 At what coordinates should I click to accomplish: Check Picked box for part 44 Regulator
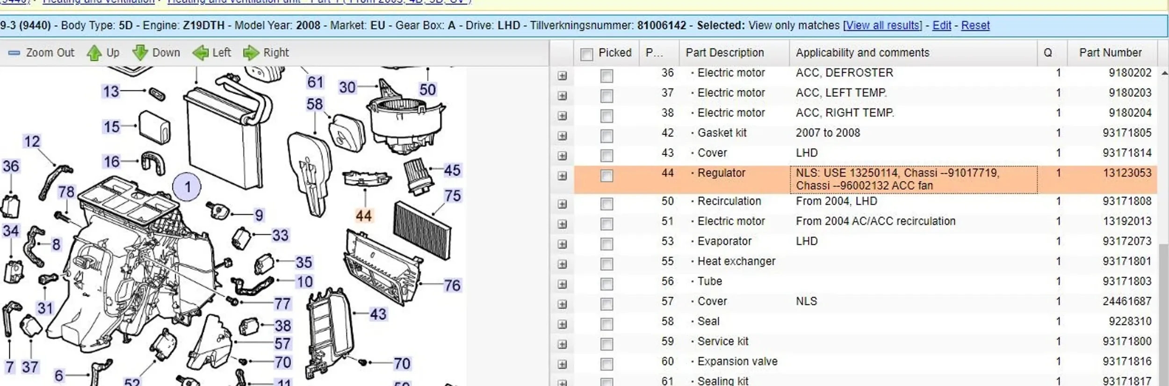click(x=606, y=176)
